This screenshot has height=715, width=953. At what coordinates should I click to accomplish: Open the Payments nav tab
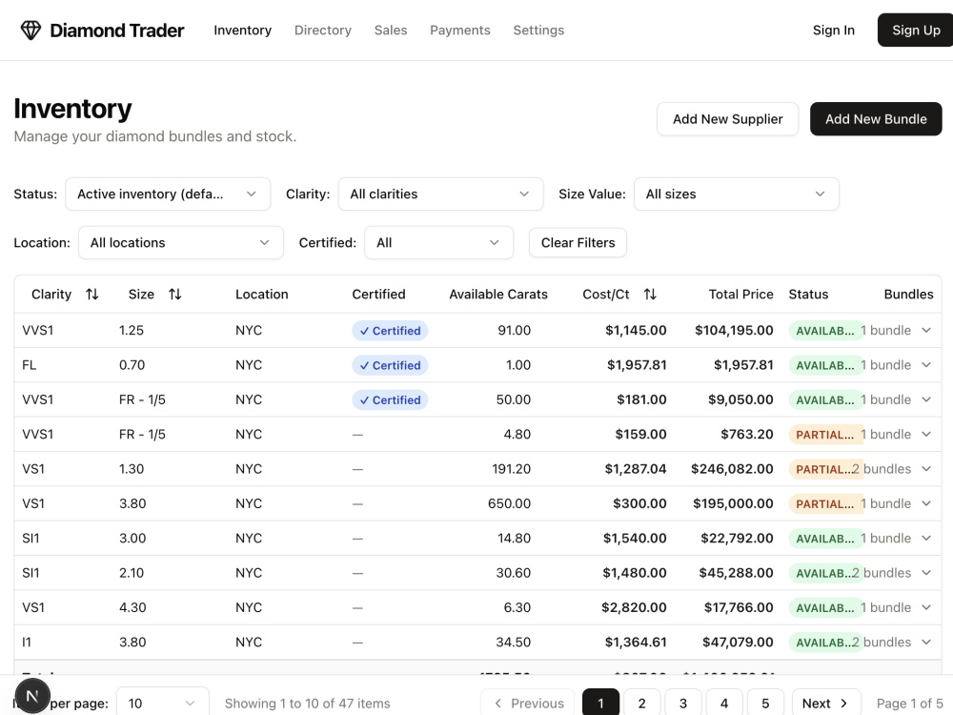click(460, 30)
